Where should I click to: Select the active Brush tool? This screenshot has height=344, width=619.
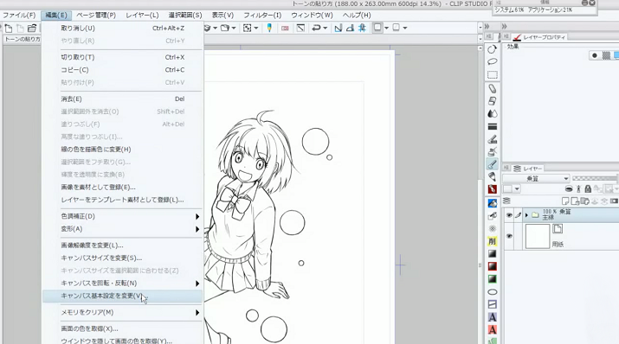point(492,164)
